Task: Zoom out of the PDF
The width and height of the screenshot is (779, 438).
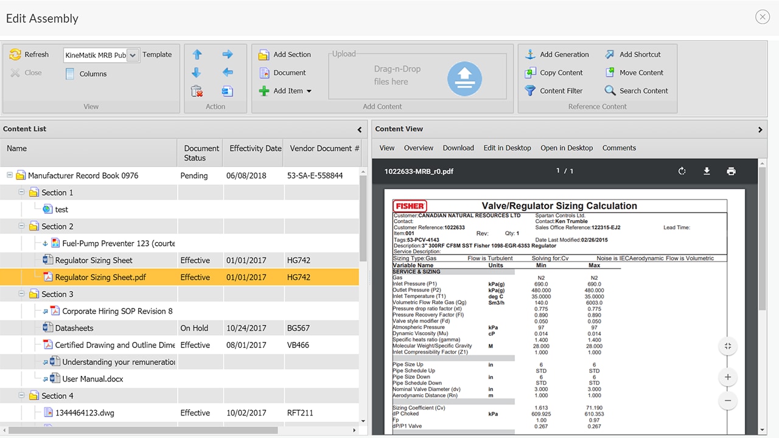Action: (x=728, y=401)
